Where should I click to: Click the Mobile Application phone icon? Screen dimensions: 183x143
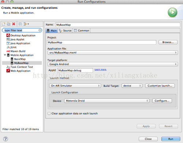point(8,55)
